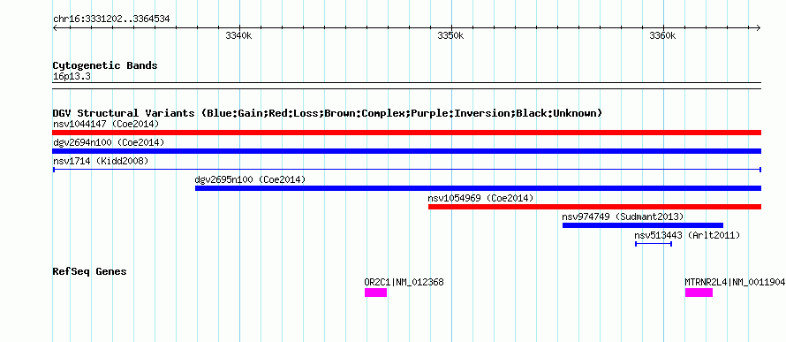Click the dgv2695n100 (Coe2014) label
The height and width of the screenshot is (342, 786).
250,179
